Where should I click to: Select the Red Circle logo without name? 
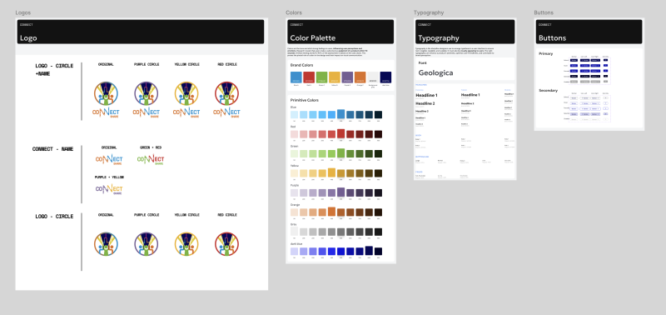point(226,244)
